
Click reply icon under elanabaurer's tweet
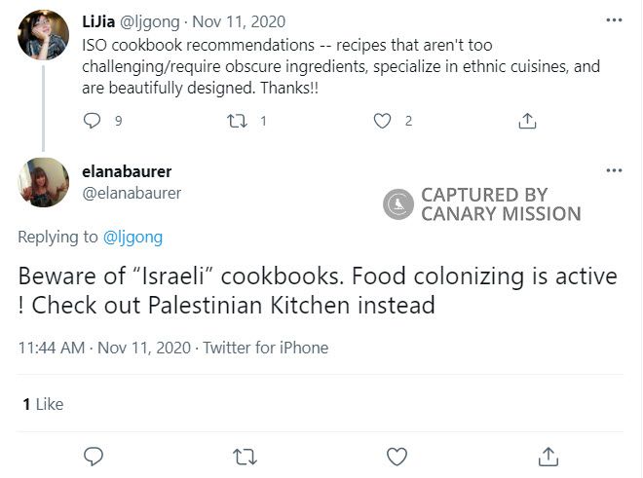pos(94,456)
